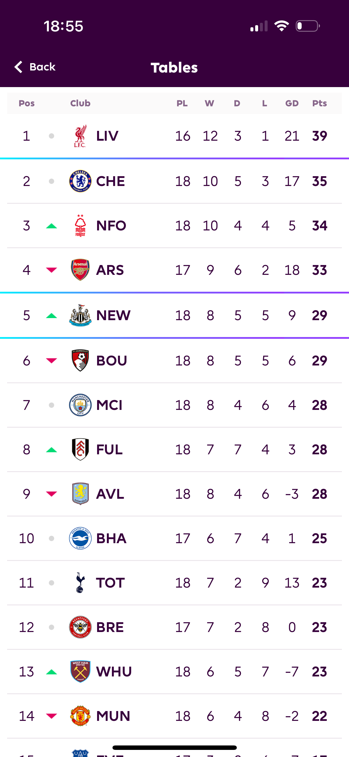The height and width of the screenshot is (757, 349).
Task: Select the Arsenal crest icon
Action: (80, 270)
